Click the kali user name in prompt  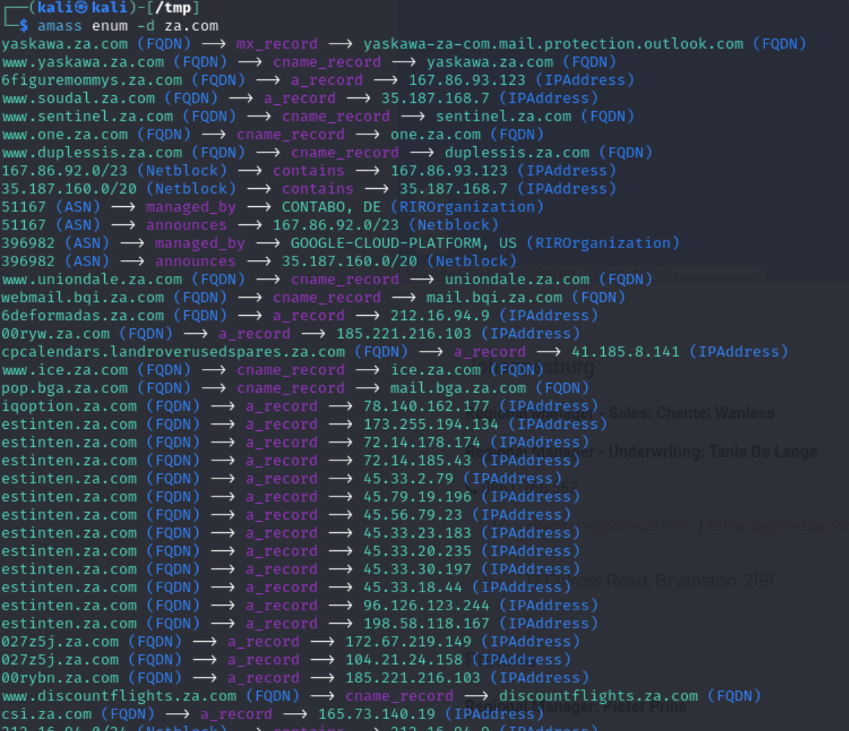click(57, 7)
